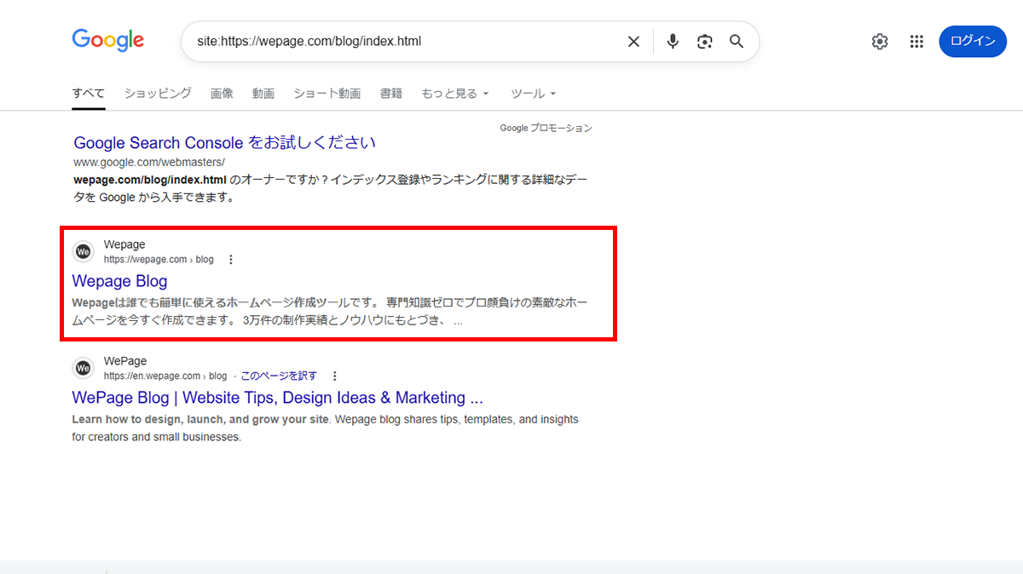Click the www.google.com/webmasters/ URL text
This screenshot has height=574, width=1023.
[149, 162]
